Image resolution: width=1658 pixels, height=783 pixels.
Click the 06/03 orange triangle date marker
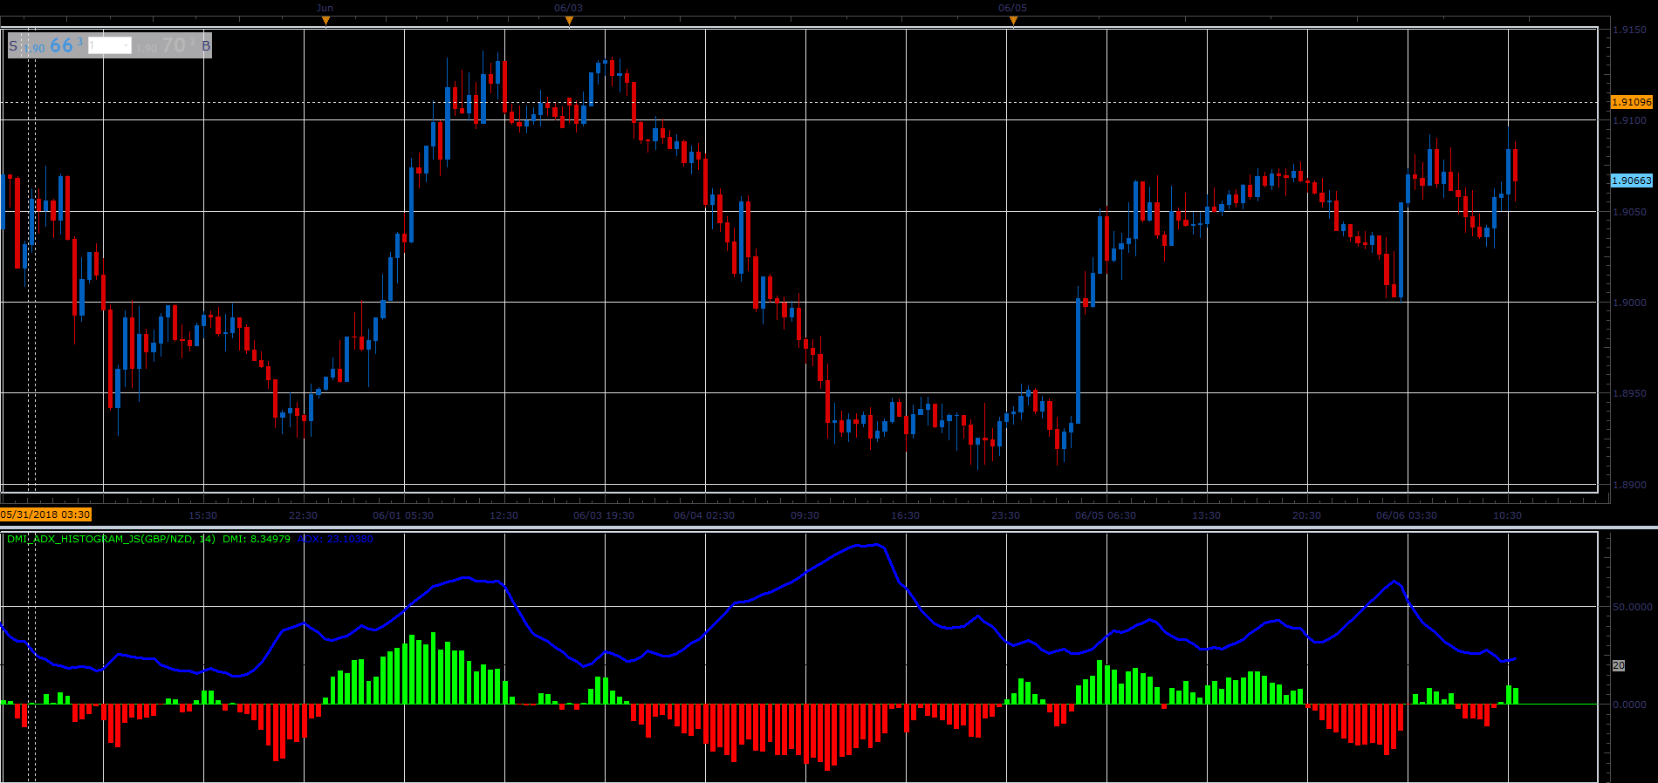(569, 20)
